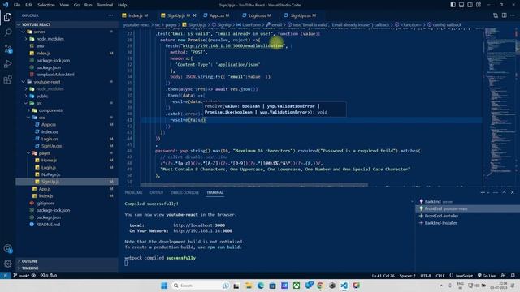Image resolution: width=520 pixels, height=292 pixels.
Task: Click the editor horizontal scrollbar
Action: (254, 184)
